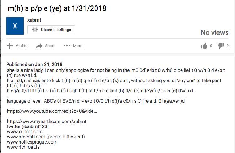Open the Add to playlist menu
235x153 pixels.
click(x=17, y=46)
